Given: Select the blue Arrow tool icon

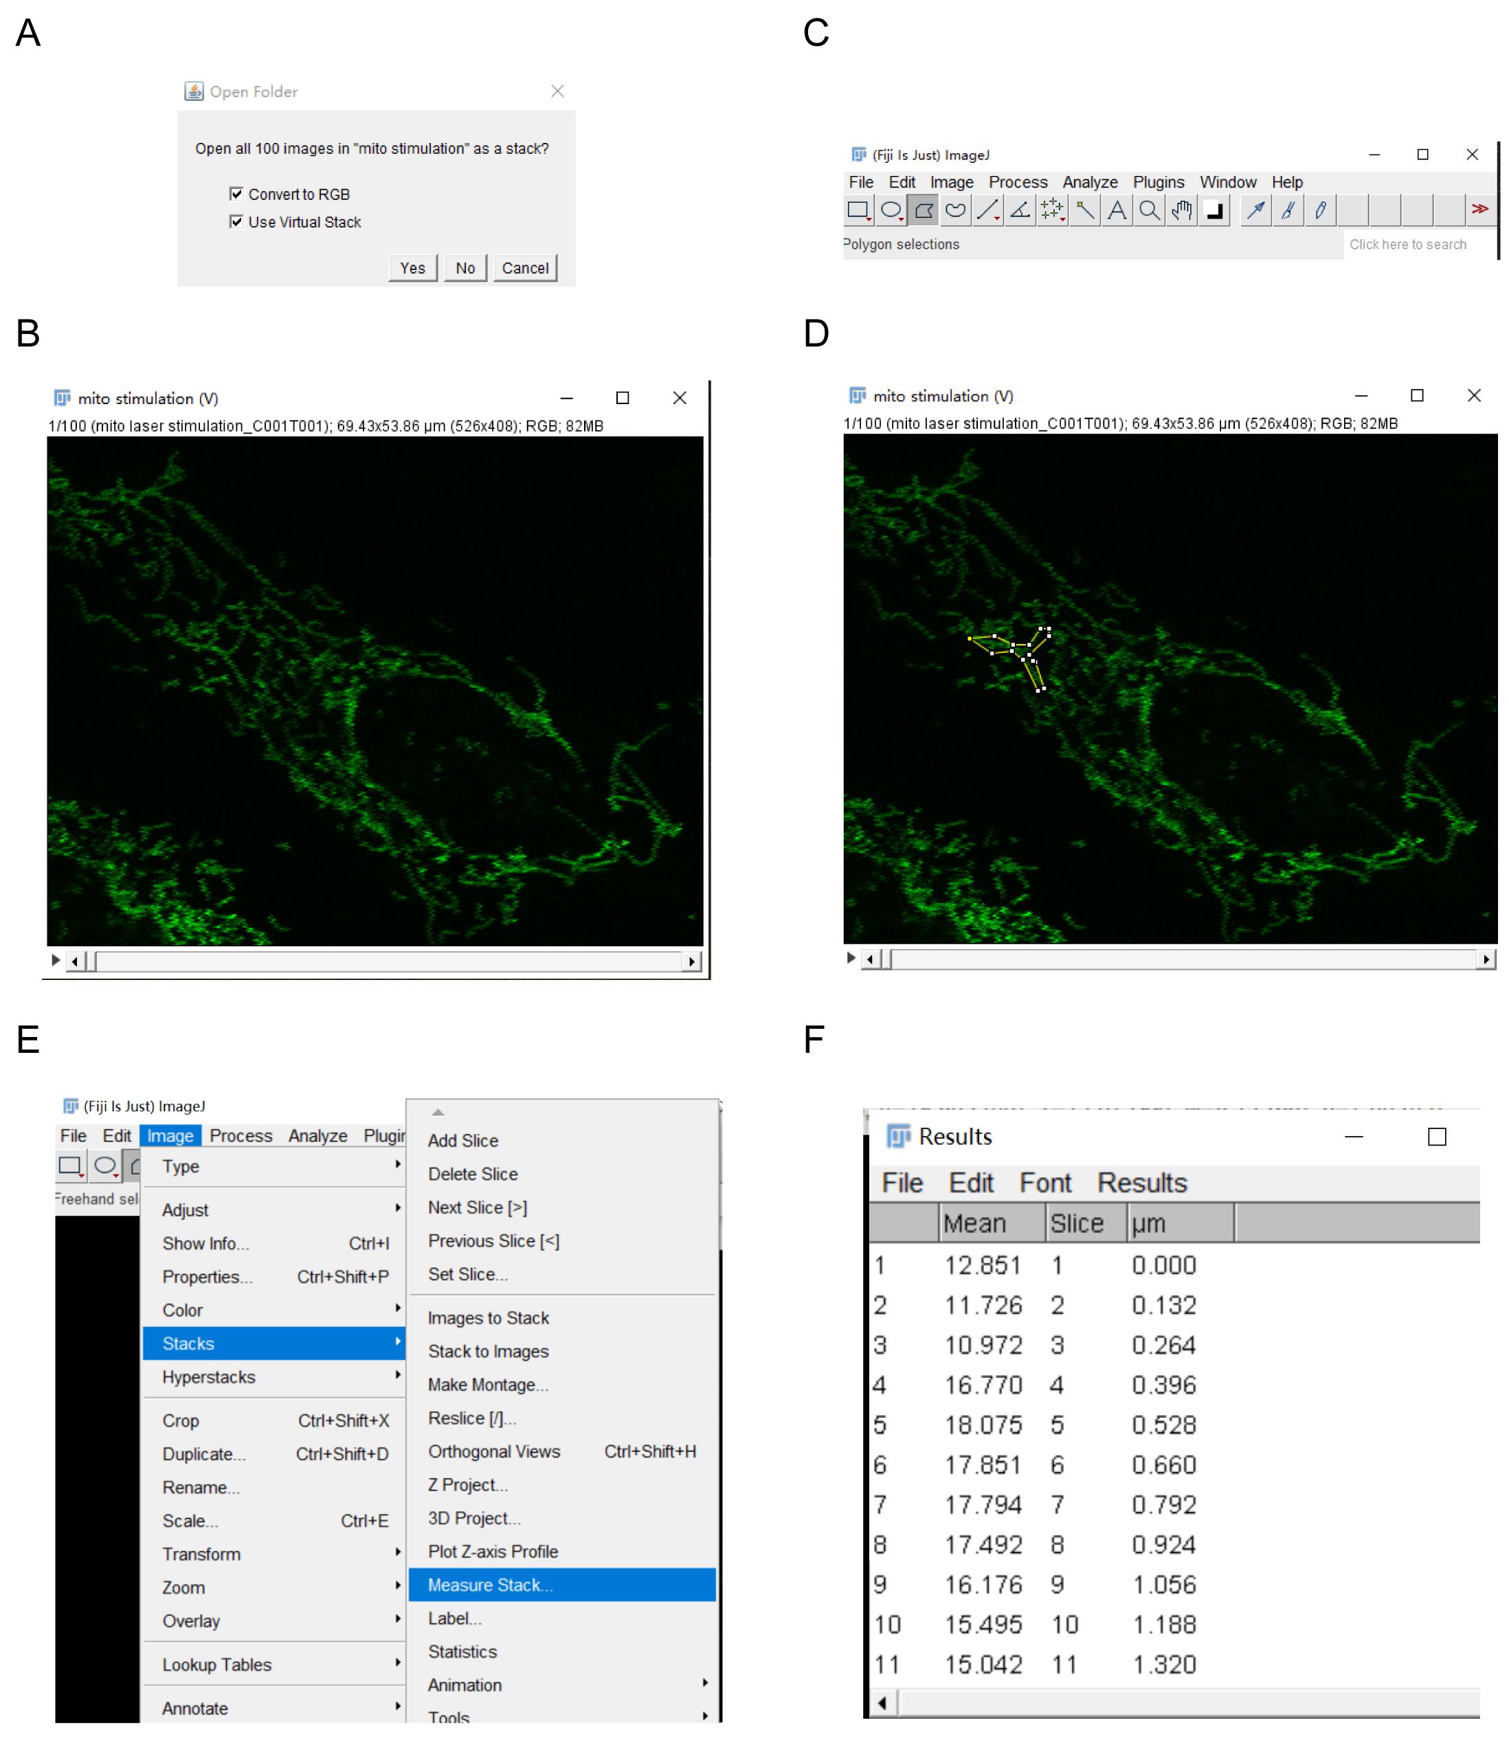Looking at the screenshot, I should tap(1255, 210).
